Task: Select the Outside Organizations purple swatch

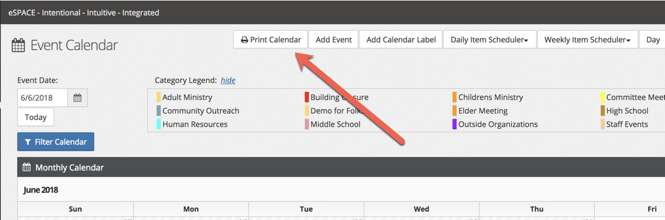Action: click(x=455, y=124)
